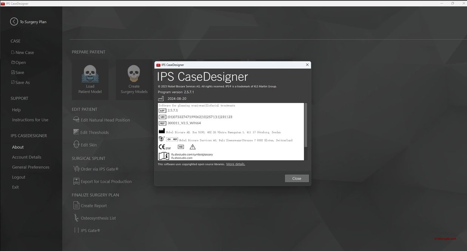
Task: Click the Edit Skin face icon
Action: [x=76, y=145]
